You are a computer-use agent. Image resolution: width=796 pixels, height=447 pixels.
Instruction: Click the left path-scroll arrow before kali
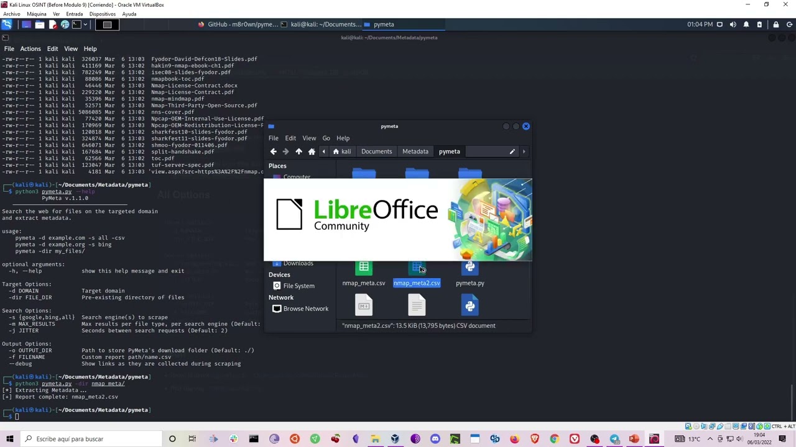point(323,151)
